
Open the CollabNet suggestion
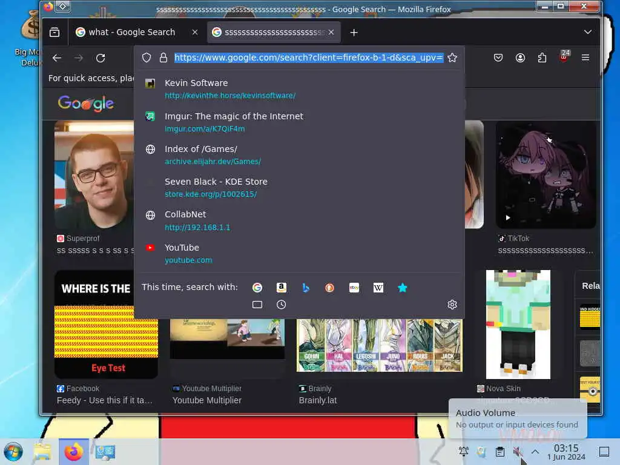coord(299,220)
